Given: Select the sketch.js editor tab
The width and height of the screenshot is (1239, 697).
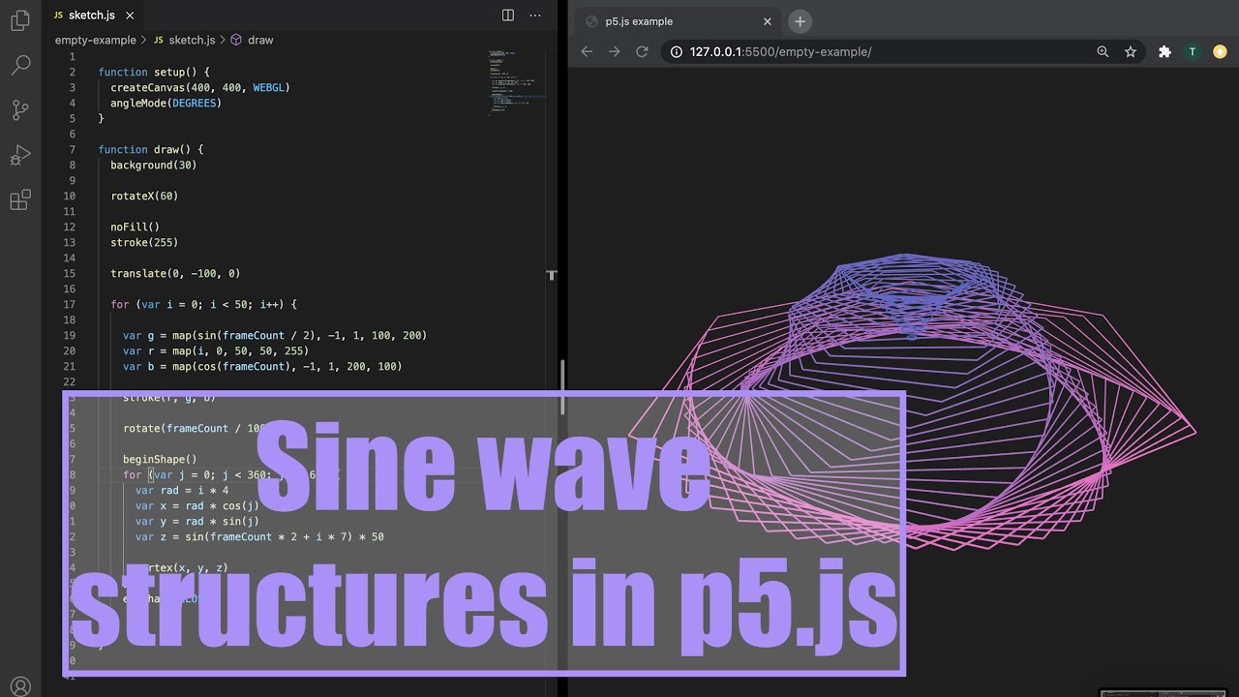Looking at the screenshot, I should 93,15.
